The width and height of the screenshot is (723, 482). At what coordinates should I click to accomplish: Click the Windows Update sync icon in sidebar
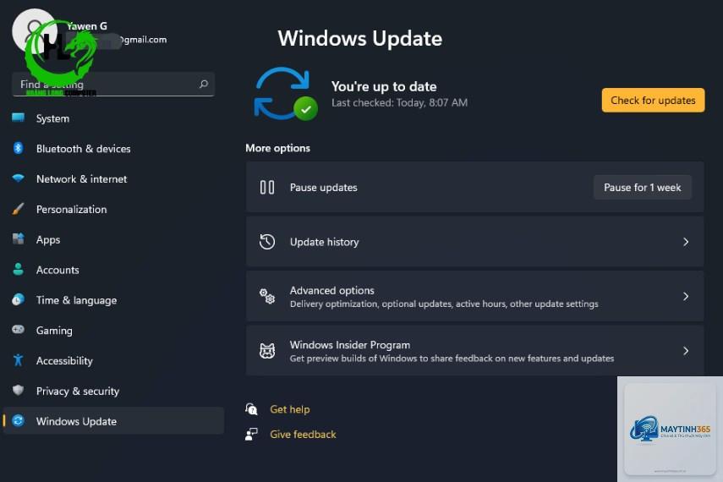[19, 420]
